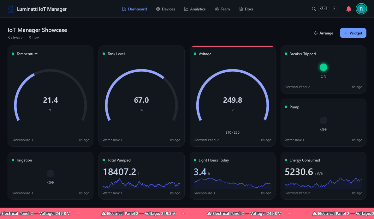Click the Tank Level green status dot
Screen dimensions: 374x219
click(104, 54)
